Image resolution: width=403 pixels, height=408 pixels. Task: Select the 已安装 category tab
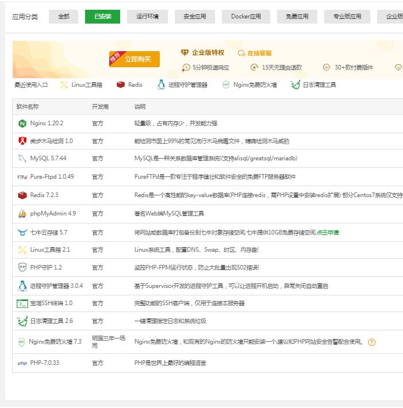tap(102, 17)
